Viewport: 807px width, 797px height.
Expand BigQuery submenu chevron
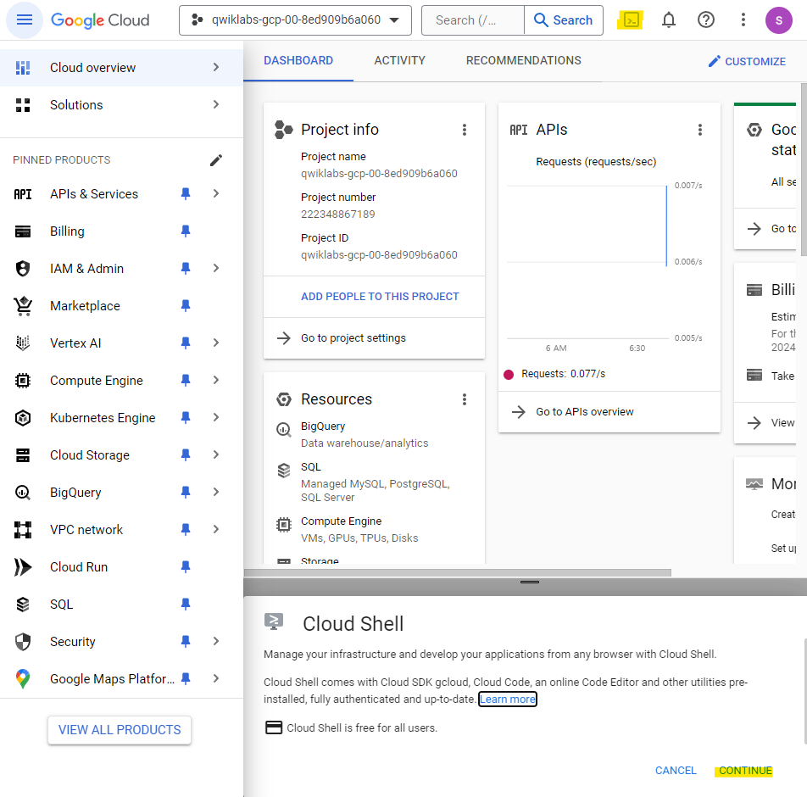point(216,493)
